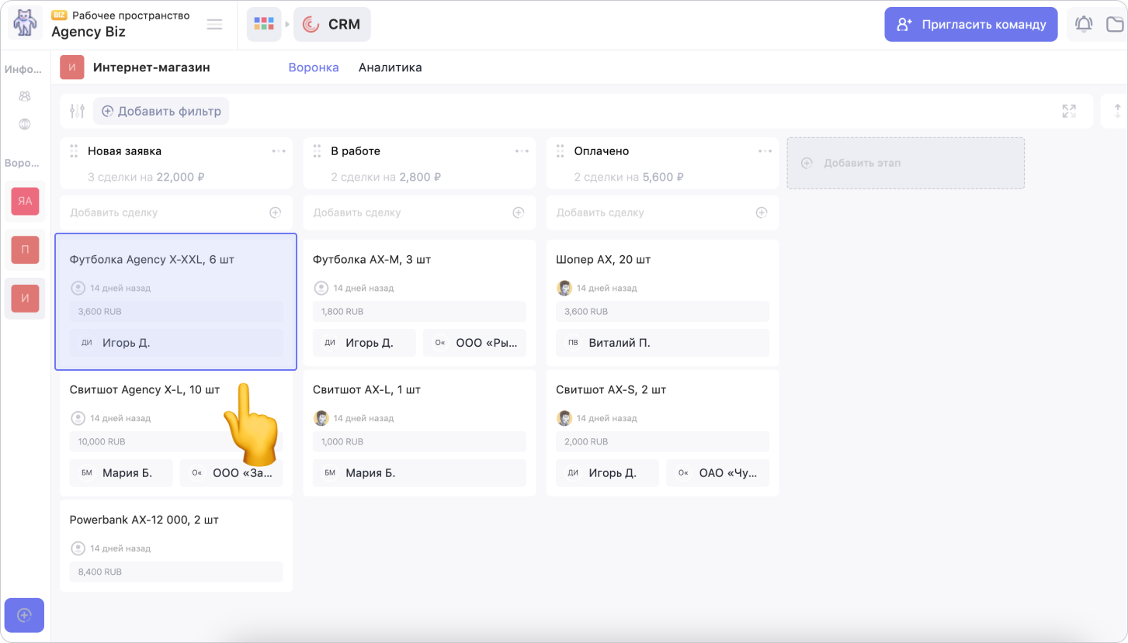Click the Добавить сделку field under Новая заявка
The image size is (1128, 643).
point(163,213)
